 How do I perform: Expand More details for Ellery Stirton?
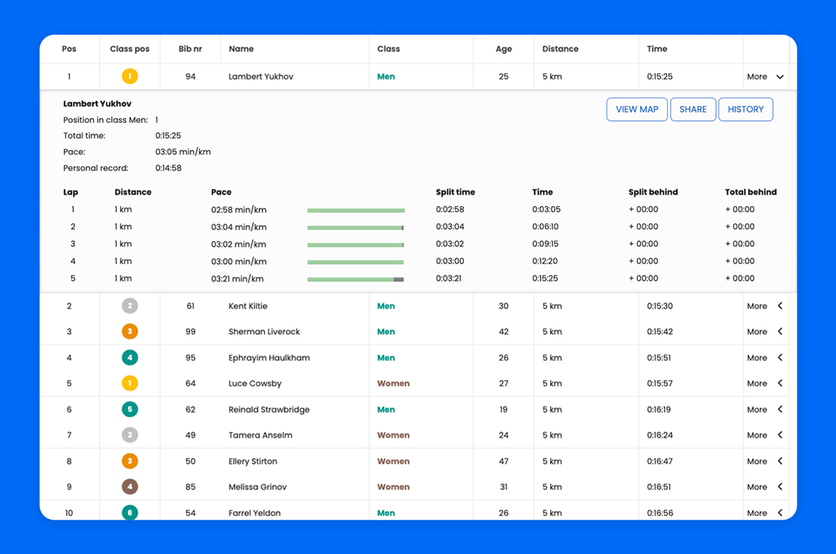coord(765,462)
